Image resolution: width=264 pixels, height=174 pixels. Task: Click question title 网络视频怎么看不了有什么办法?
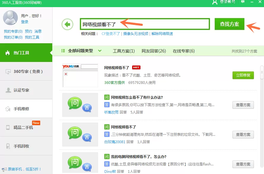tap(137, 97)
